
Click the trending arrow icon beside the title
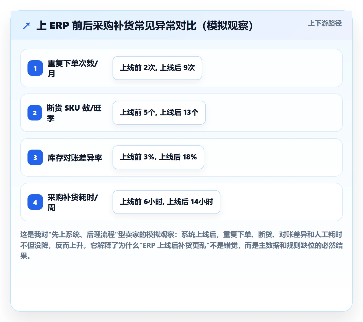[26, 26]
